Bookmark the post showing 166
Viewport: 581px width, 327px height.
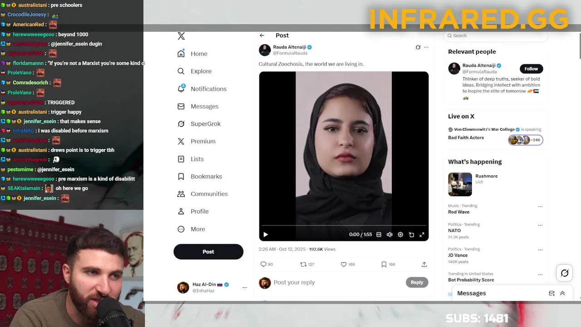click(384, 264)
